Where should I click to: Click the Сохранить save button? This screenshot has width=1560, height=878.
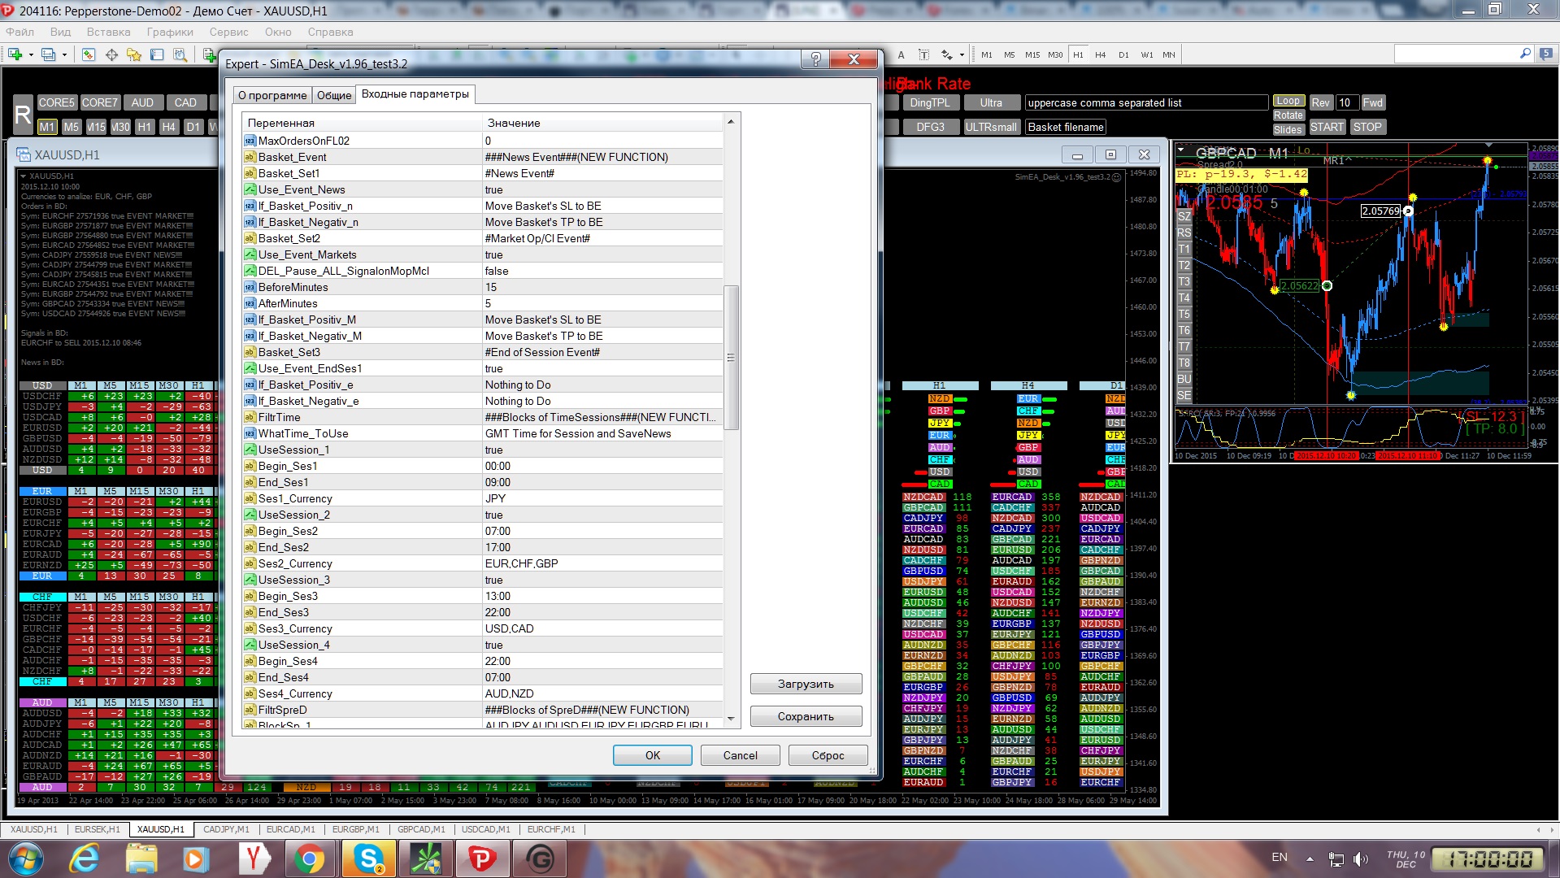click(806, 716)
